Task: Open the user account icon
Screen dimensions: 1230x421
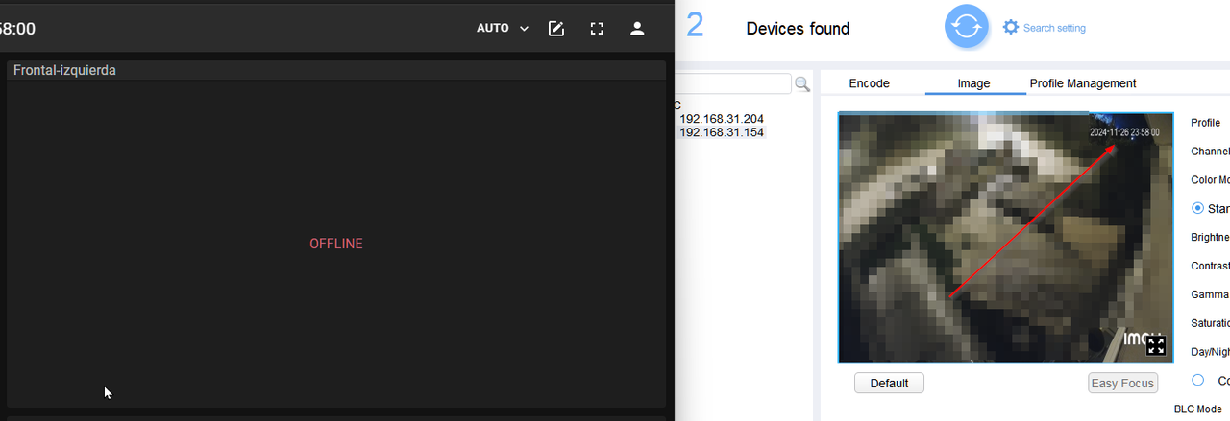Action: [637, 29]
